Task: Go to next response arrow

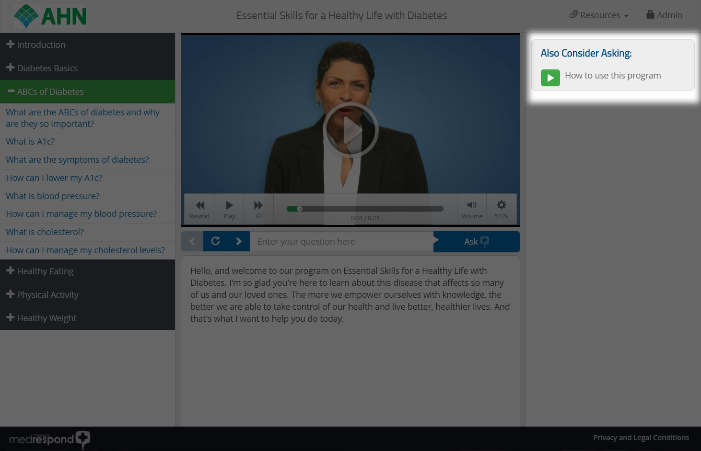Action: click(239, 241)
